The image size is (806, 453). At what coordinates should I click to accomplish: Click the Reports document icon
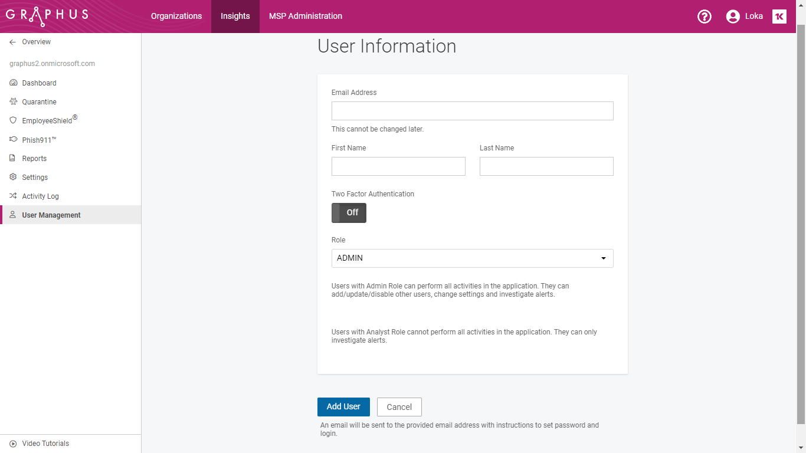tap(12, 159)
